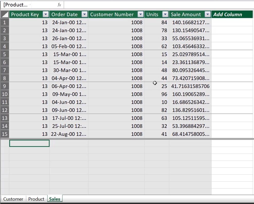Open the Order Date filter menu

[84, 14]
